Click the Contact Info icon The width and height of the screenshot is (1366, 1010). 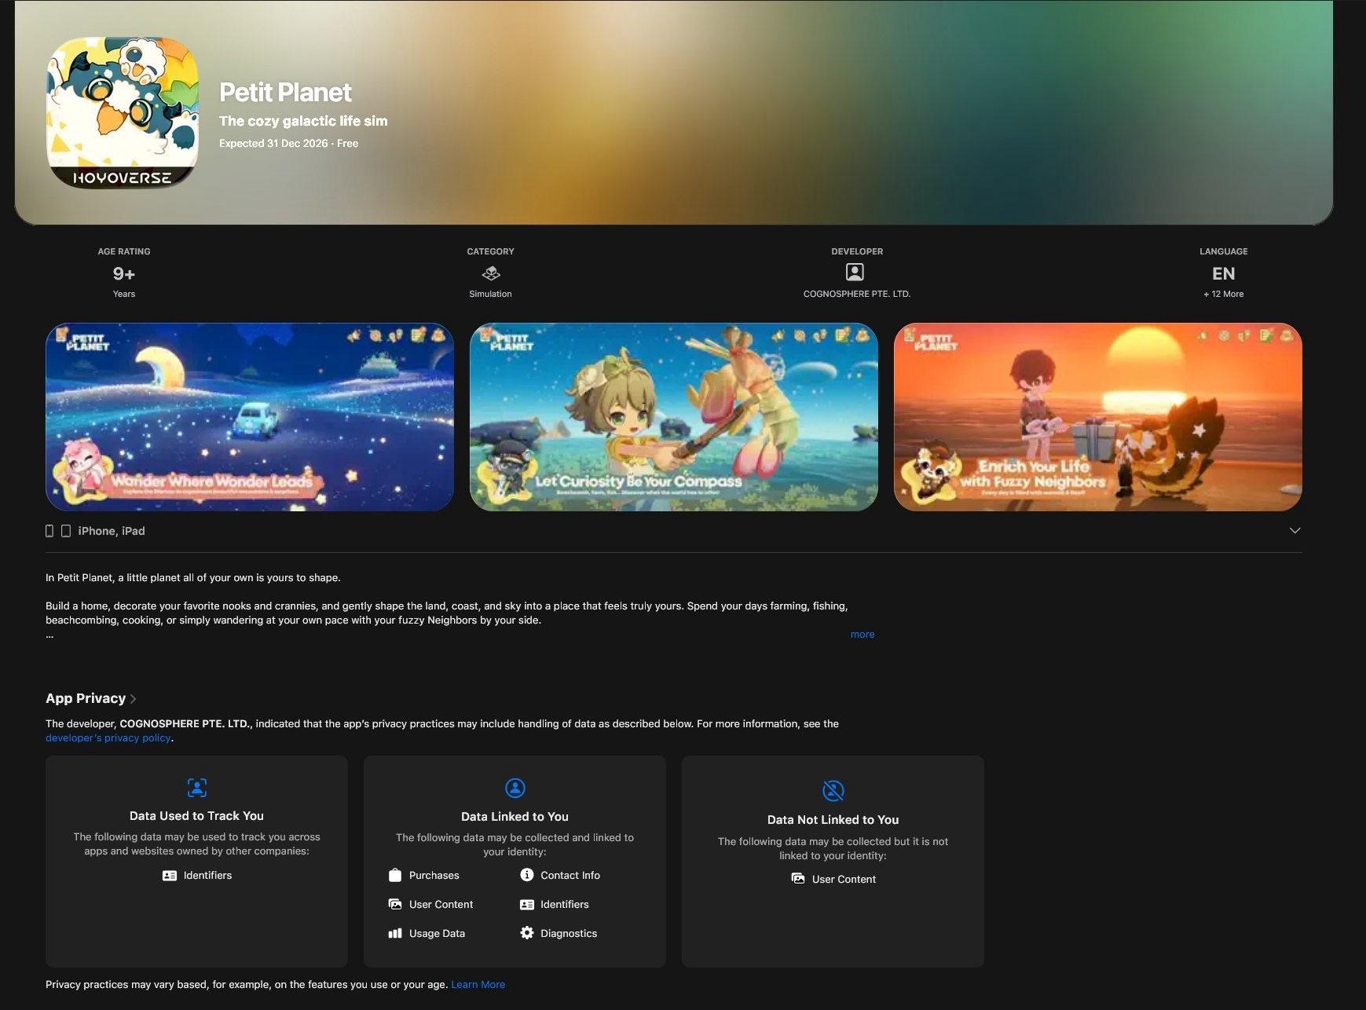(x=527, y=875)
